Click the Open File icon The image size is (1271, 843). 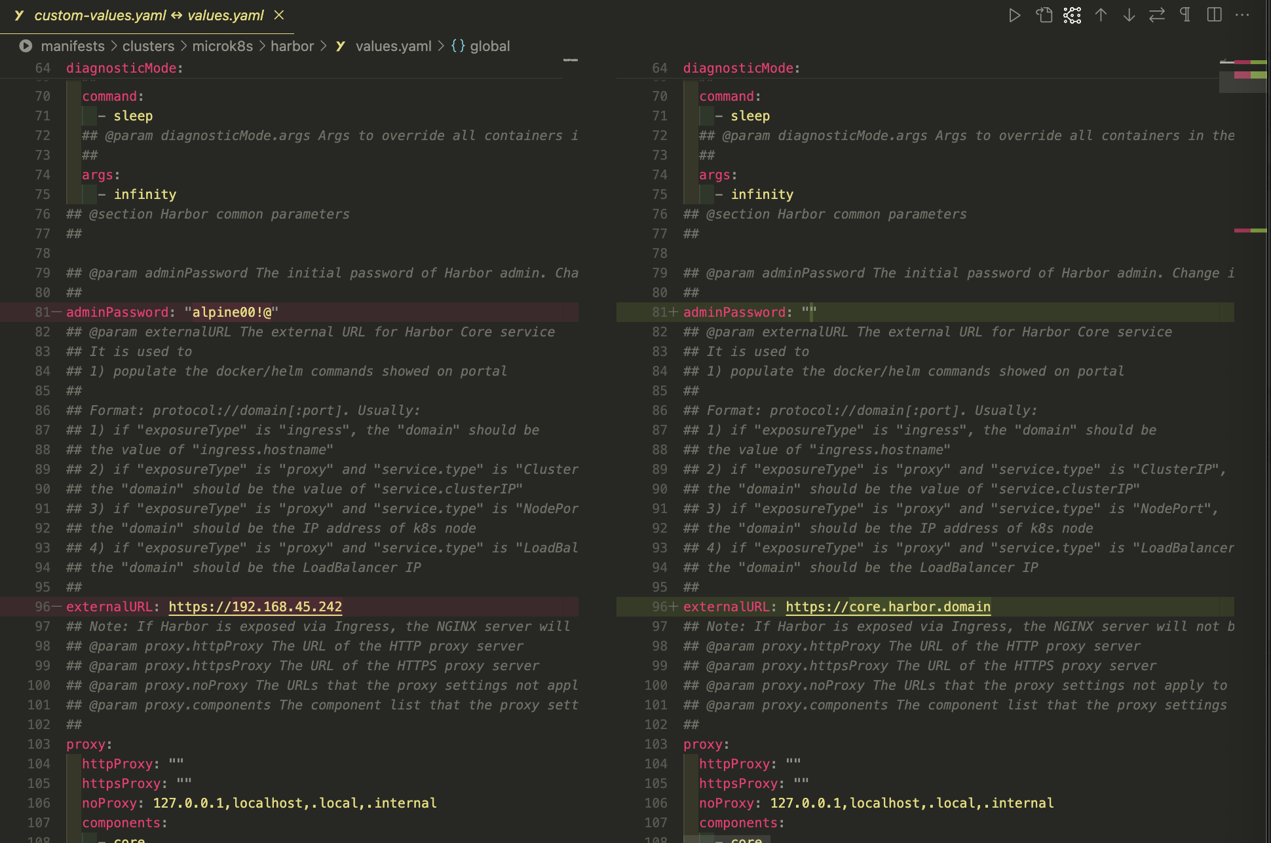tap(1044, 15)
